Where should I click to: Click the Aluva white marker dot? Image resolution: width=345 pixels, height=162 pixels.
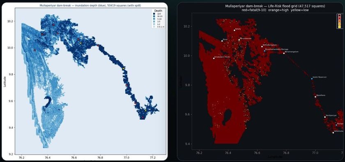pyautogui.click(x=222, y=41)
